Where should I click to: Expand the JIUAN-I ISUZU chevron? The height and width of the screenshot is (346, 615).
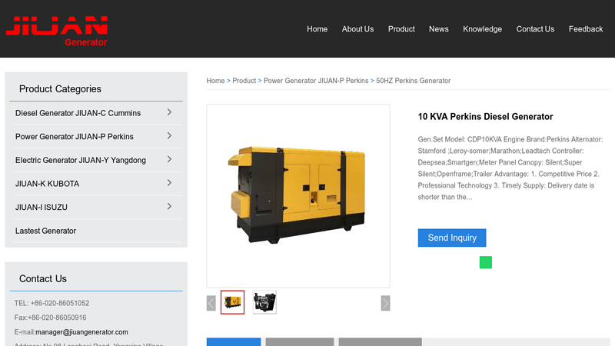tap(169, 206)
